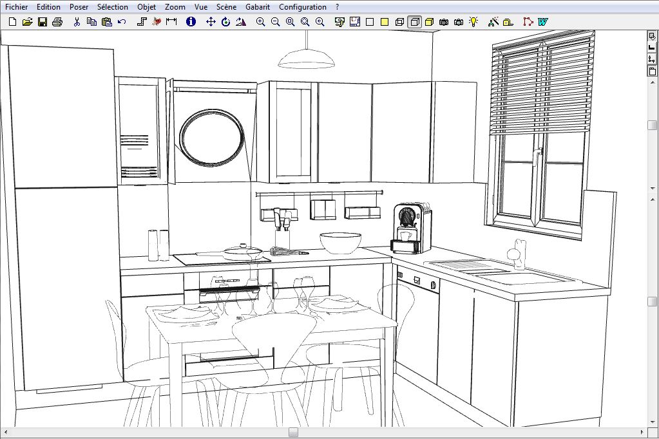
Task: Click the four-arrow move icon
Action: click(x=211, y=22)
